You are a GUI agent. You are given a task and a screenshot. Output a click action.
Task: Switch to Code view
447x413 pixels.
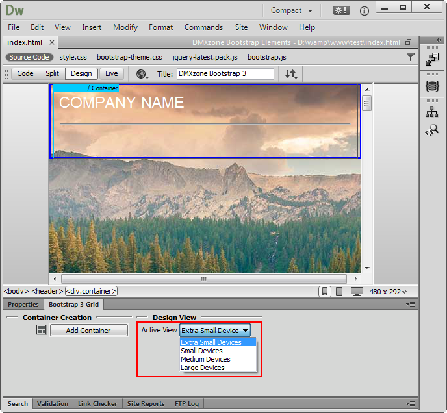coord(25,73)
